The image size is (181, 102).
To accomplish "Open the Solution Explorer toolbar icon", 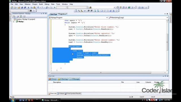I will tap(117, 8).
